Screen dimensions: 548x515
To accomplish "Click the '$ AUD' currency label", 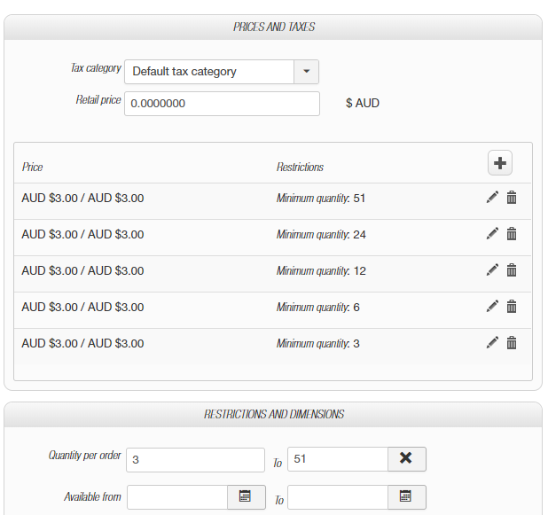I will [363, 103].
